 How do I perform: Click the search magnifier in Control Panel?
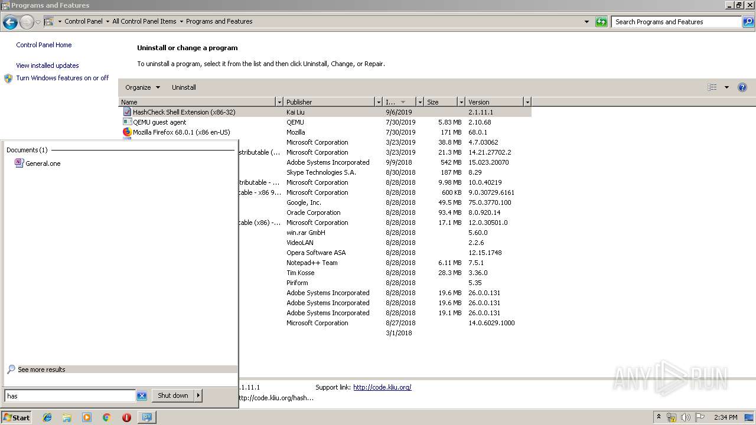pos(748,22)
